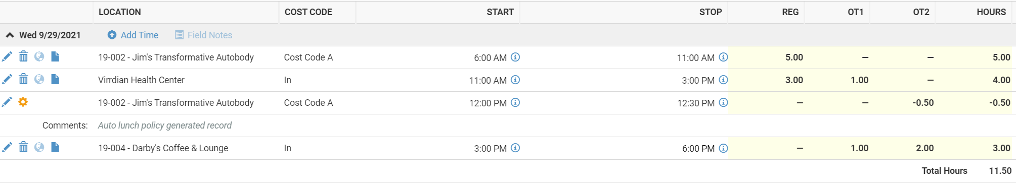Open Field Notes for the day
1016x187 pixels.
click(204, 35)
